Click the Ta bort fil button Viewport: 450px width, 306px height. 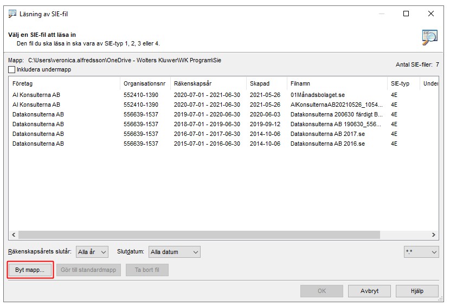[147, 270]
